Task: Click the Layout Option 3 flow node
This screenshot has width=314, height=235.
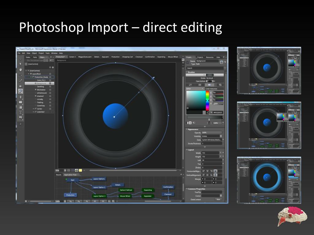Action: pyautogui.click(x=99, y=196)
